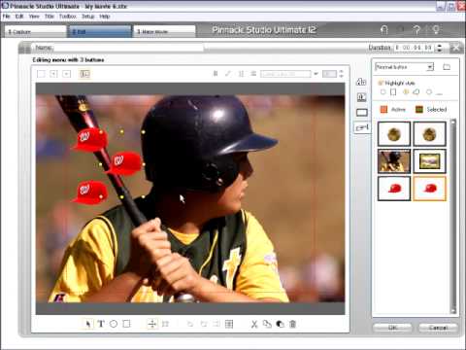Screen dimensions: 466x350
Task: Choose the underline Highlight style option
Action: tap(439, 93)
